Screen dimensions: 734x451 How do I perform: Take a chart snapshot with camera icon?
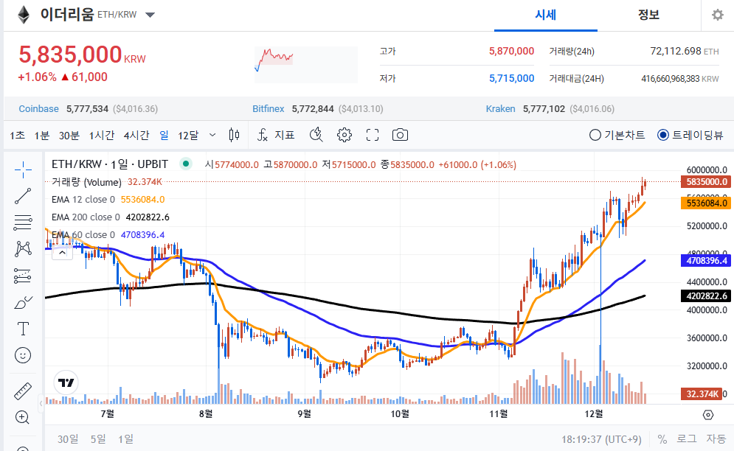(400, 135)
